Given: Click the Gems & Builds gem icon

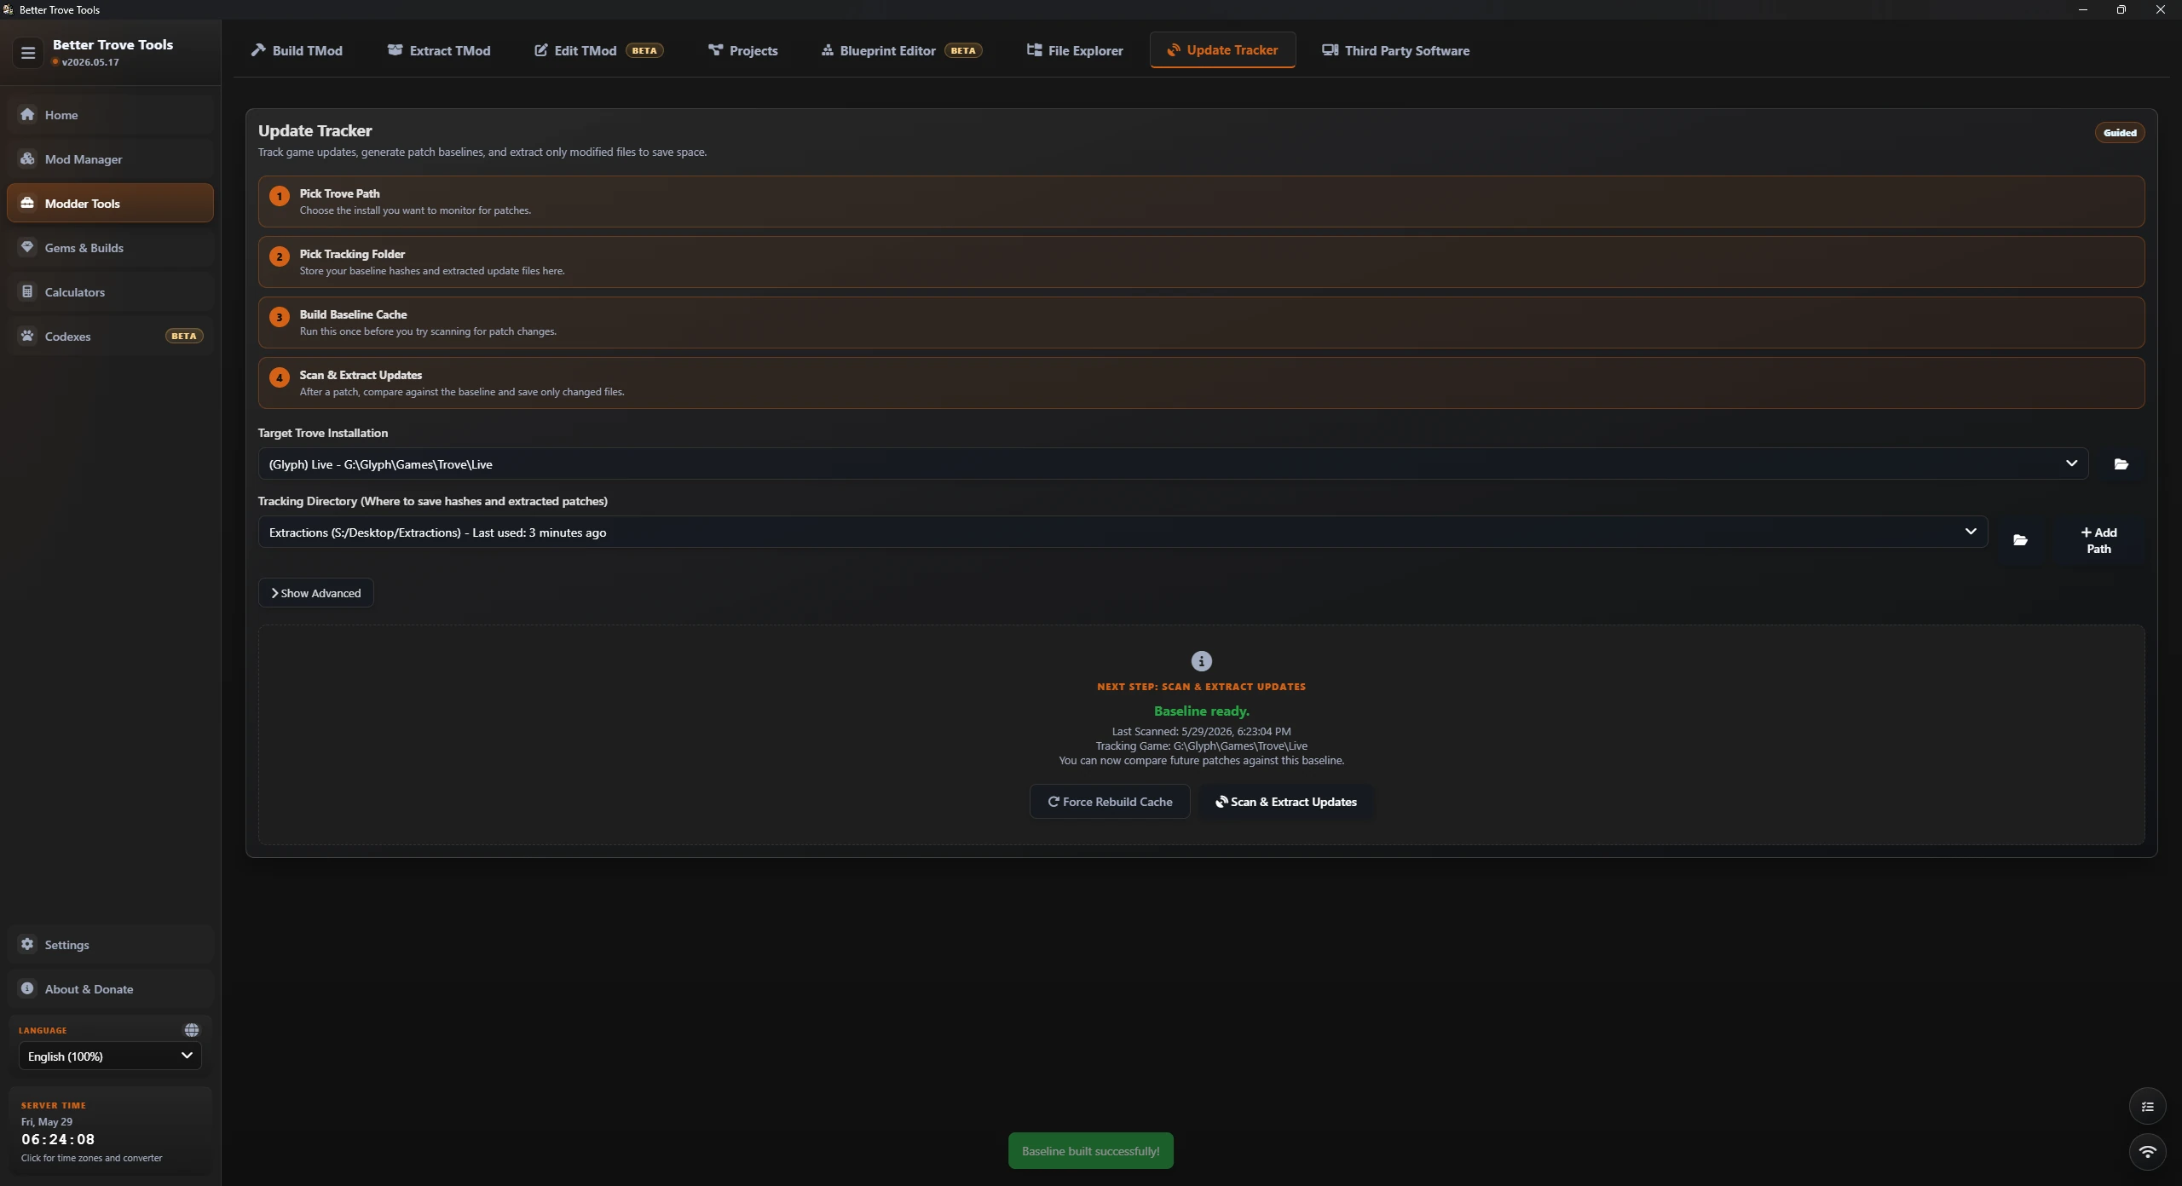Looking at the screenshot, I should pos(27,247).
